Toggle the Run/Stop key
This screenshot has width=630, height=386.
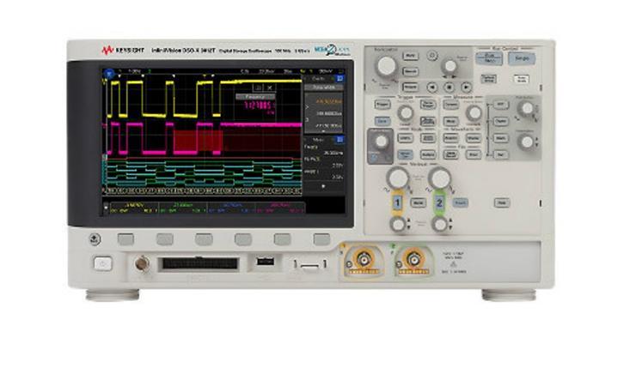pos(489,58)
